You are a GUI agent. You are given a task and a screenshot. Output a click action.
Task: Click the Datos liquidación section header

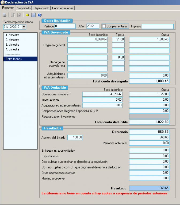pyautogui.click(x=57, y=21)
